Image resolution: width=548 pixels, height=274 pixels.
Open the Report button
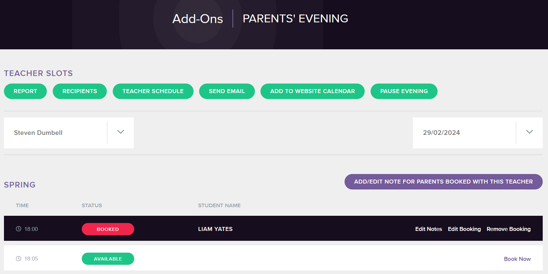coord(25,91)
